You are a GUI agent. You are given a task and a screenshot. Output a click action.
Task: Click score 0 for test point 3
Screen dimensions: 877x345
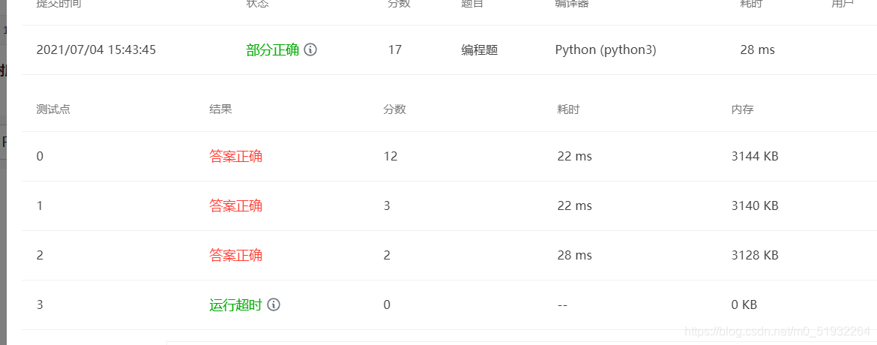pos(387,304)
